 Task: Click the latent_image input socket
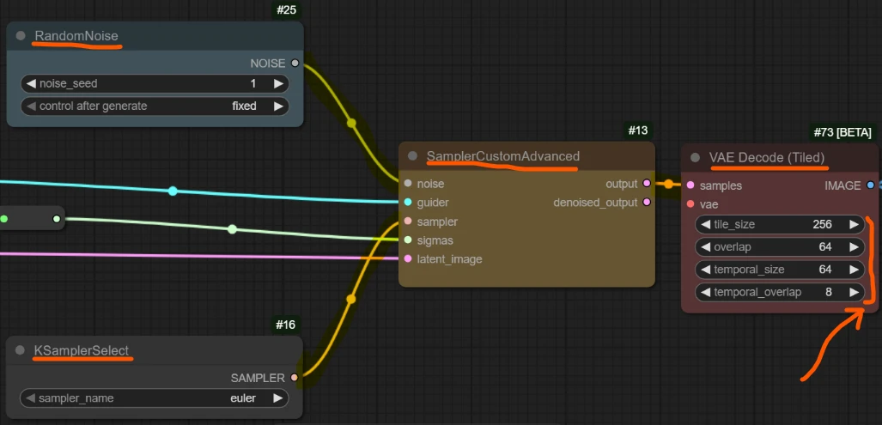coord(408,259)
